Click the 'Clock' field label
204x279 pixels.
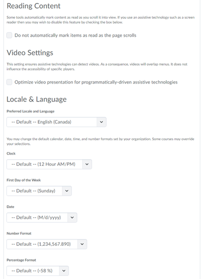11,154
